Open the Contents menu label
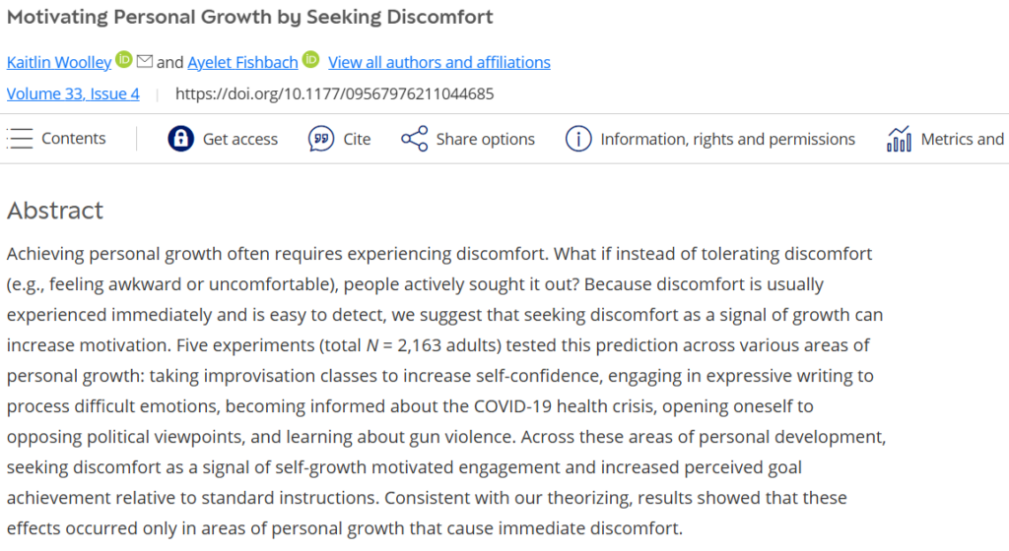Viewport: 1009px width, 551px height. 73,139
